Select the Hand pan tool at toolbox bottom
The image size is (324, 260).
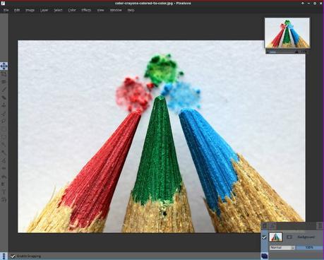(4, 200)
